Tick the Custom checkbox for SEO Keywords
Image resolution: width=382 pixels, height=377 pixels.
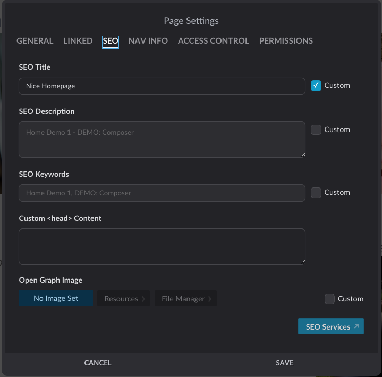(x=316, y=193)
